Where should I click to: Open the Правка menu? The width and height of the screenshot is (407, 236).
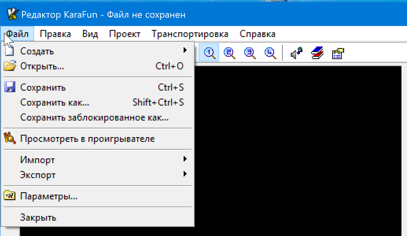click(55, 34)
